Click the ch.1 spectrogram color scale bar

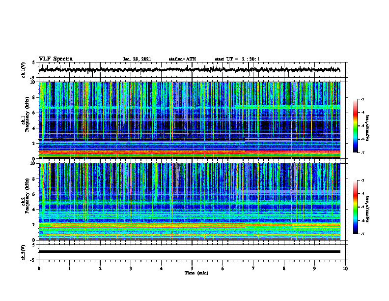pyautogui.click(x=356, y=126)
